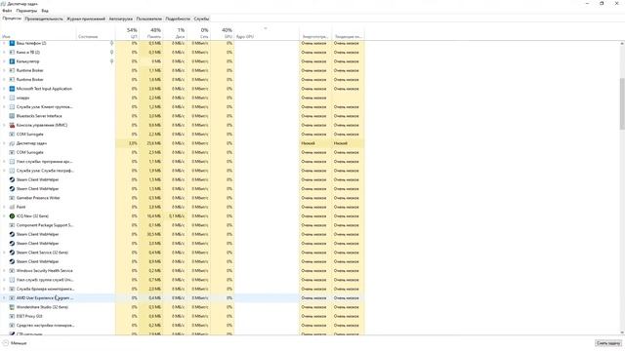625x351 pixels.
Task: Click the wsappx process icon
Action: pos(12,97)
